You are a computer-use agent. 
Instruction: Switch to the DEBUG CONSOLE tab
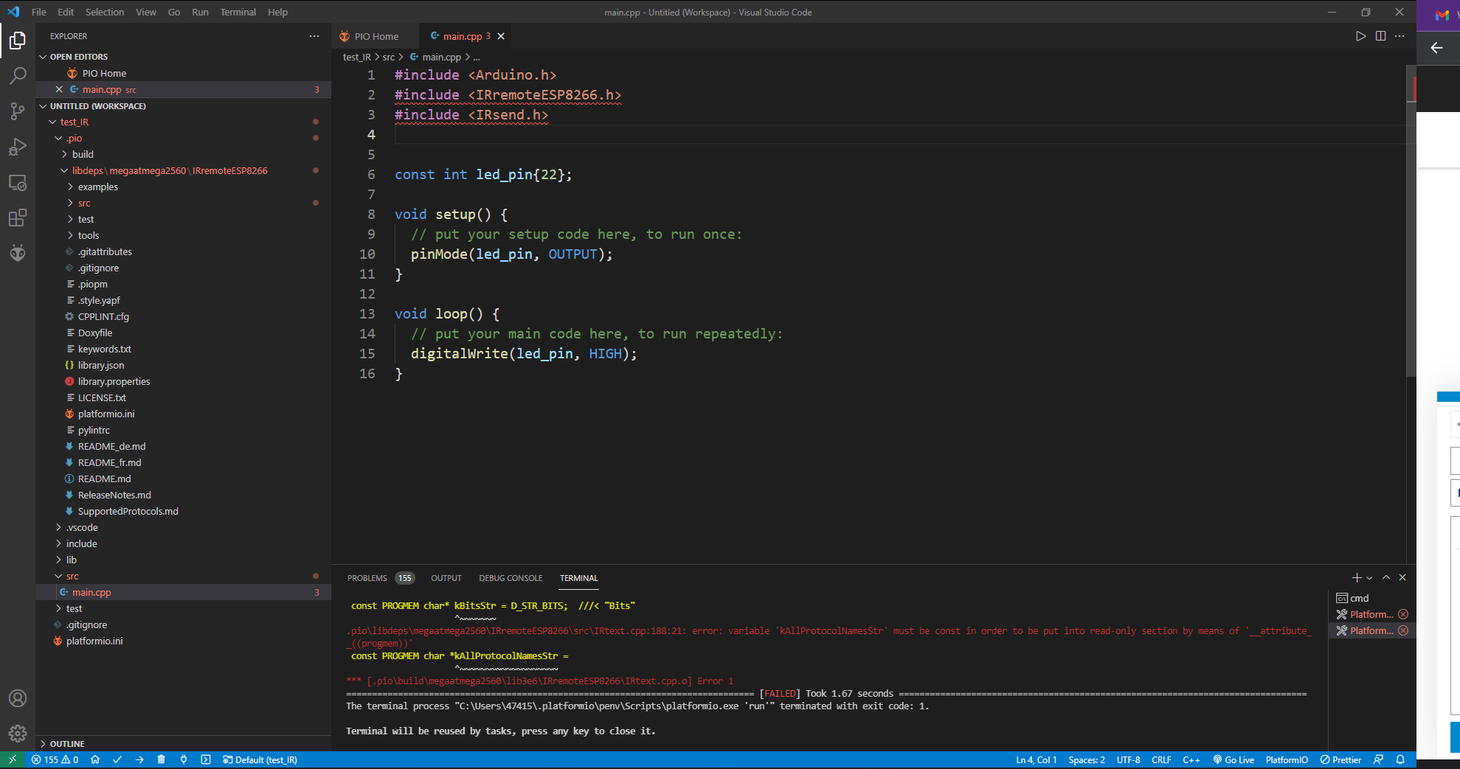tap(511, 578)
